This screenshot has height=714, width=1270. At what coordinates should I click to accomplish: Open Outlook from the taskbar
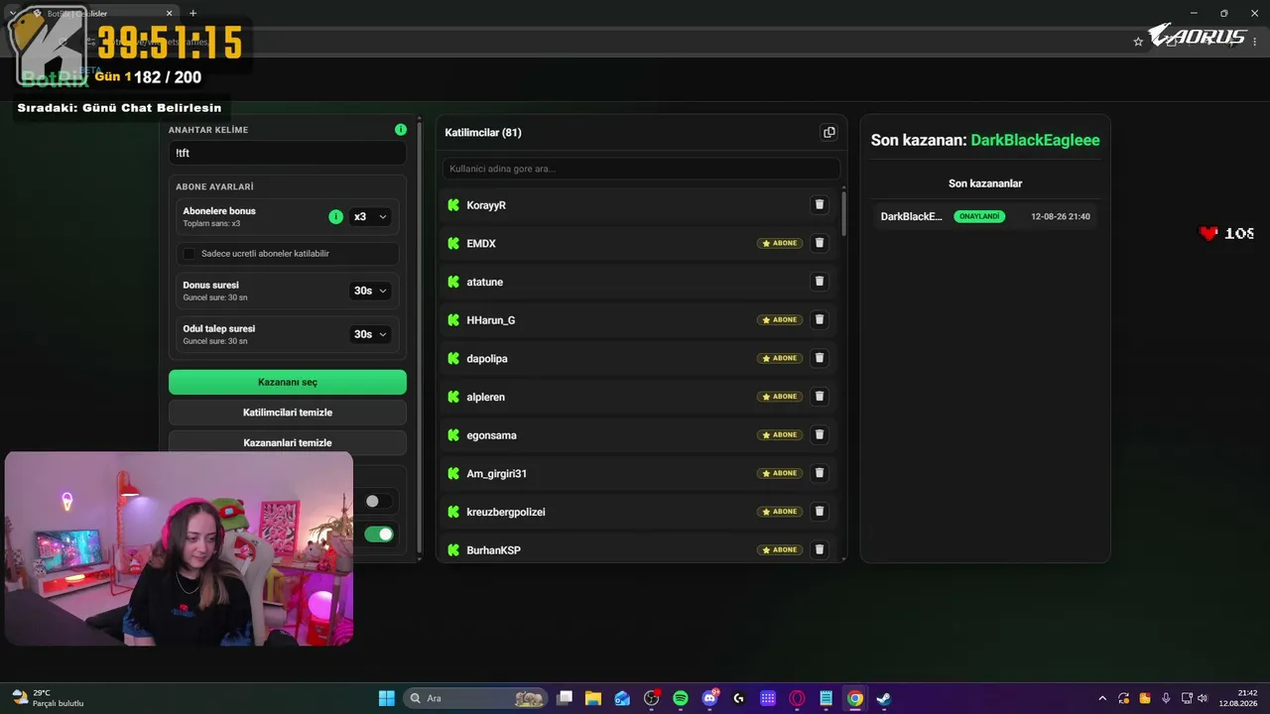click(x=622, y=698)
